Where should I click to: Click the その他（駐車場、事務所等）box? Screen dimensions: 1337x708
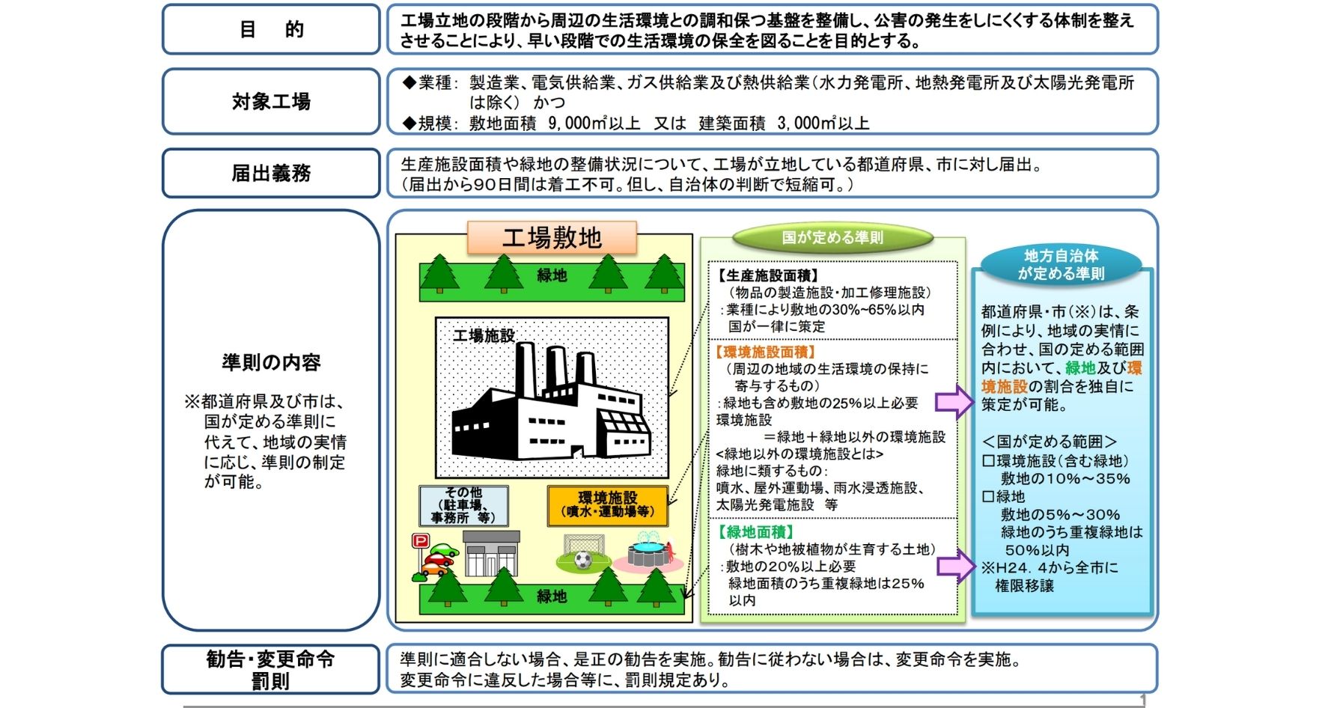[x=463, y=505]
